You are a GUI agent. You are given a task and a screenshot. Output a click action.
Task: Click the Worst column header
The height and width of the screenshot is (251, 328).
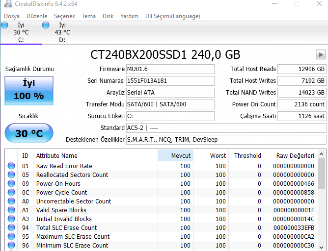[211, 155]
